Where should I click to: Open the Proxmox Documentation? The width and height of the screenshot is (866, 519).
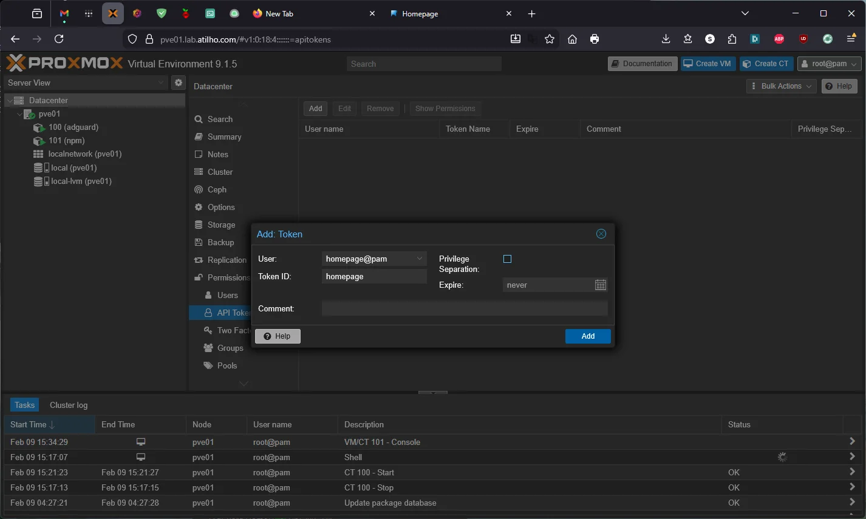click(x=642, y=63)
